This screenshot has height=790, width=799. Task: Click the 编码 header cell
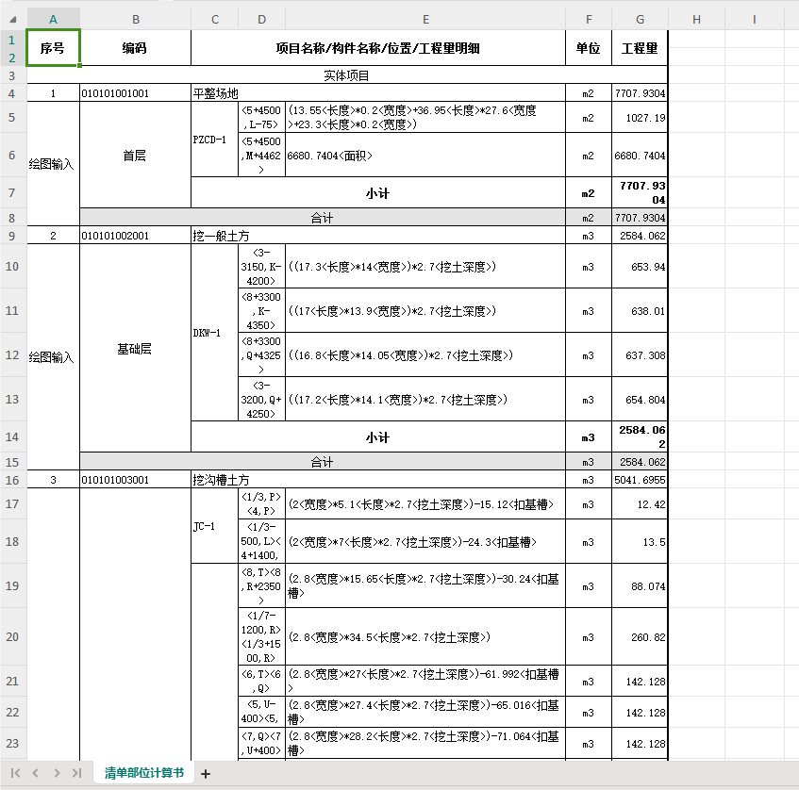pyautogui.click(x=135, y=48)
